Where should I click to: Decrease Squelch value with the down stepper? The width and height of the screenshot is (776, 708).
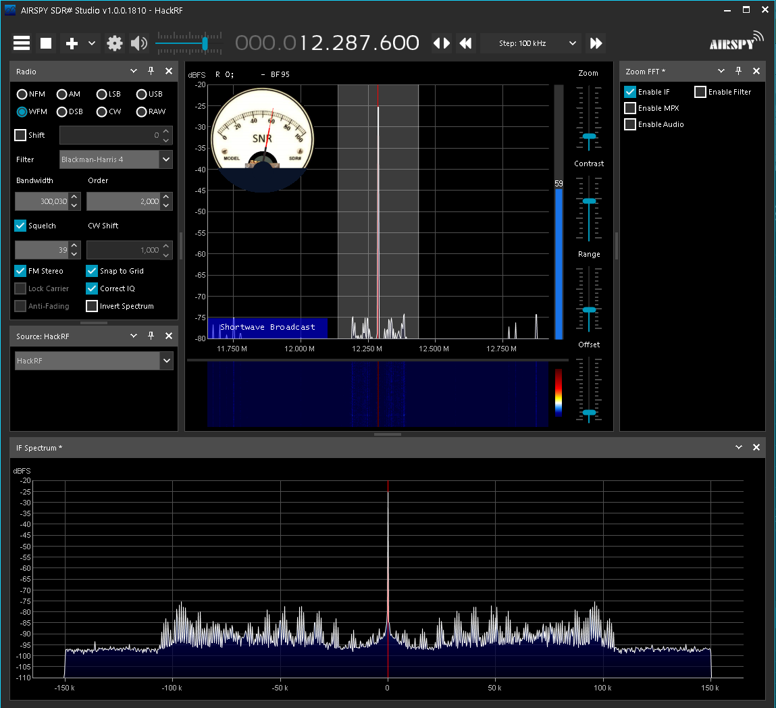coord(74,255)
